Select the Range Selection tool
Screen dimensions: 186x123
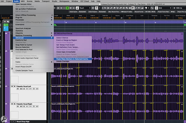[x=108, y=8]
